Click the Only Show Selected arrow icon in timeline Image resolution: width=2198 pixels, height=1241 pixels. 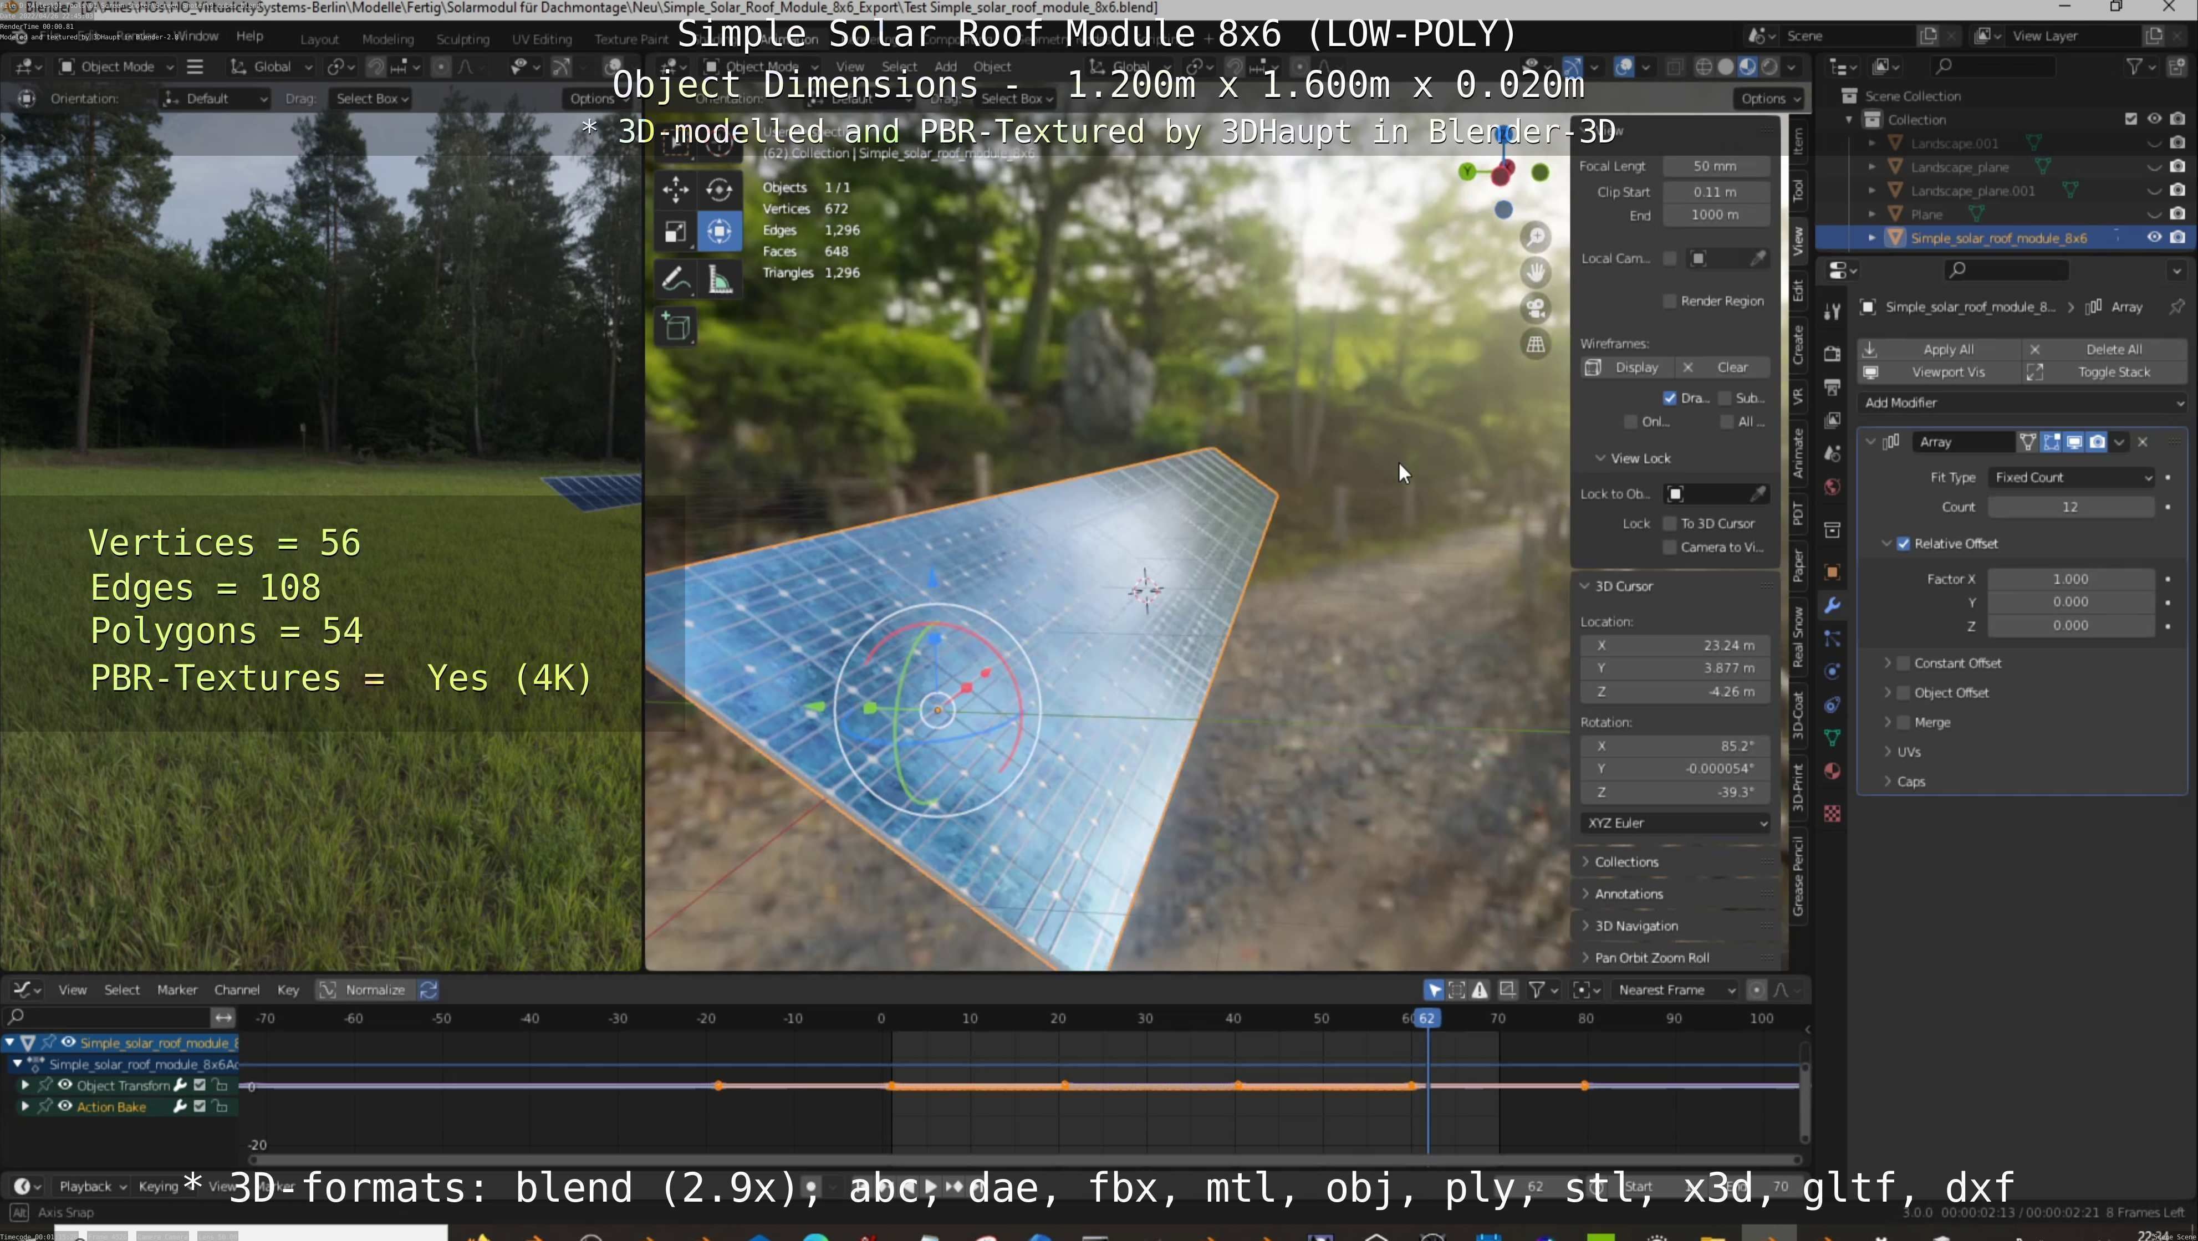1434,989
